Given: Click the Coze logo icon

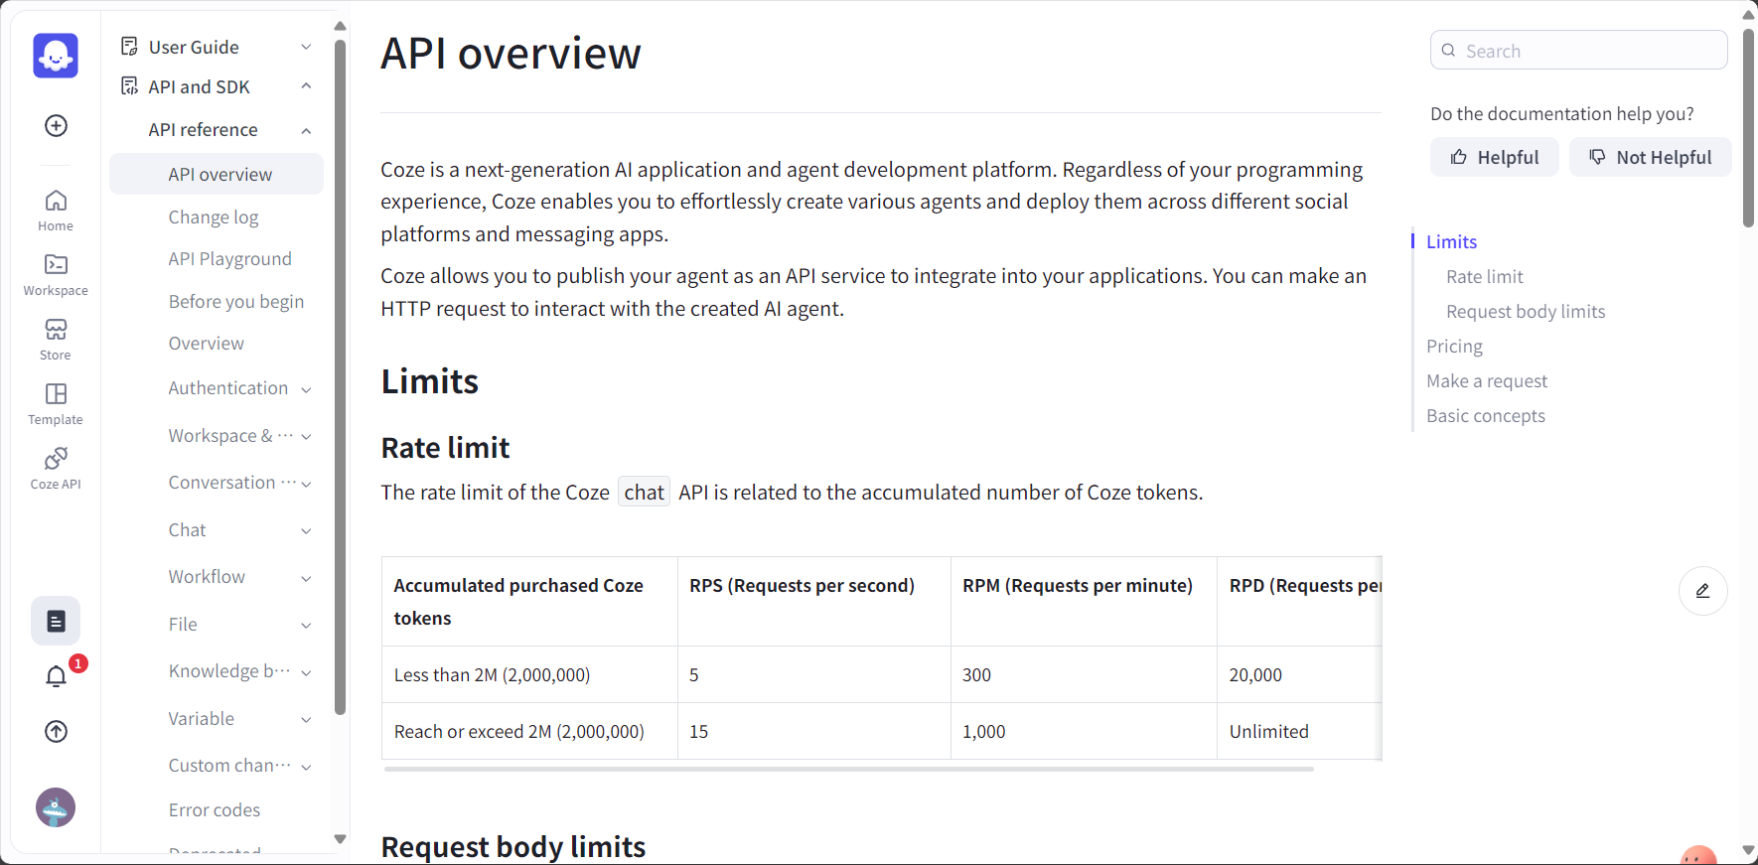Looking at the screenshot, I should click(x=56, y=56).
